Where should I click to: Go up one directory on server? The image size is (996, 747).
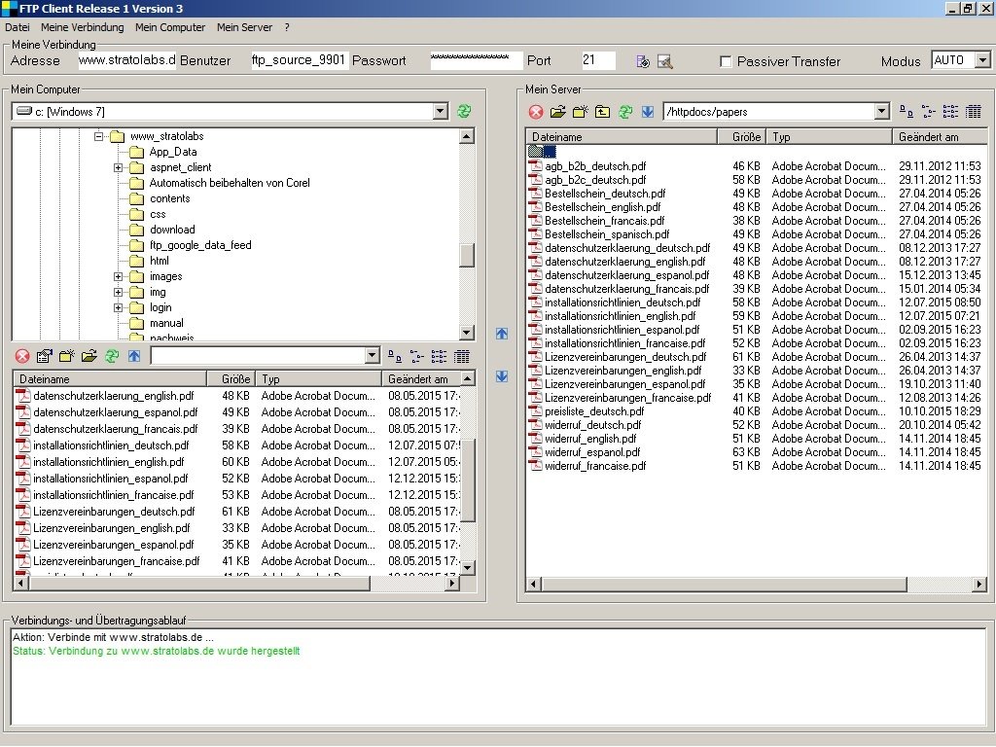[x=603, y=112]
